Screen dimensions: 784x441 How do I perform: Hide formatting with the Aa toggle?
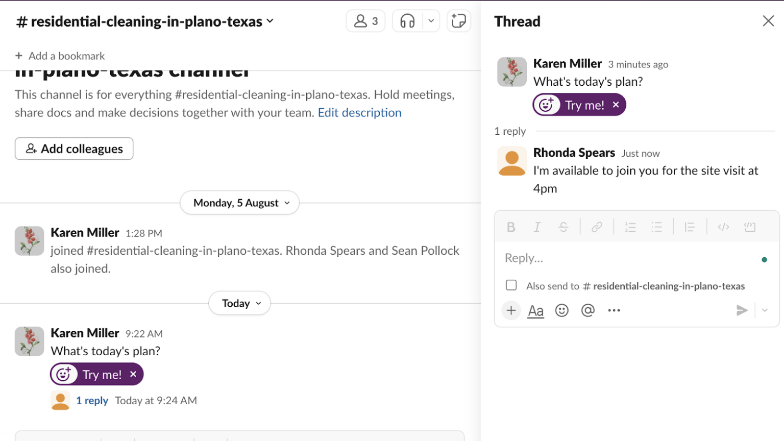pos(536,310)
